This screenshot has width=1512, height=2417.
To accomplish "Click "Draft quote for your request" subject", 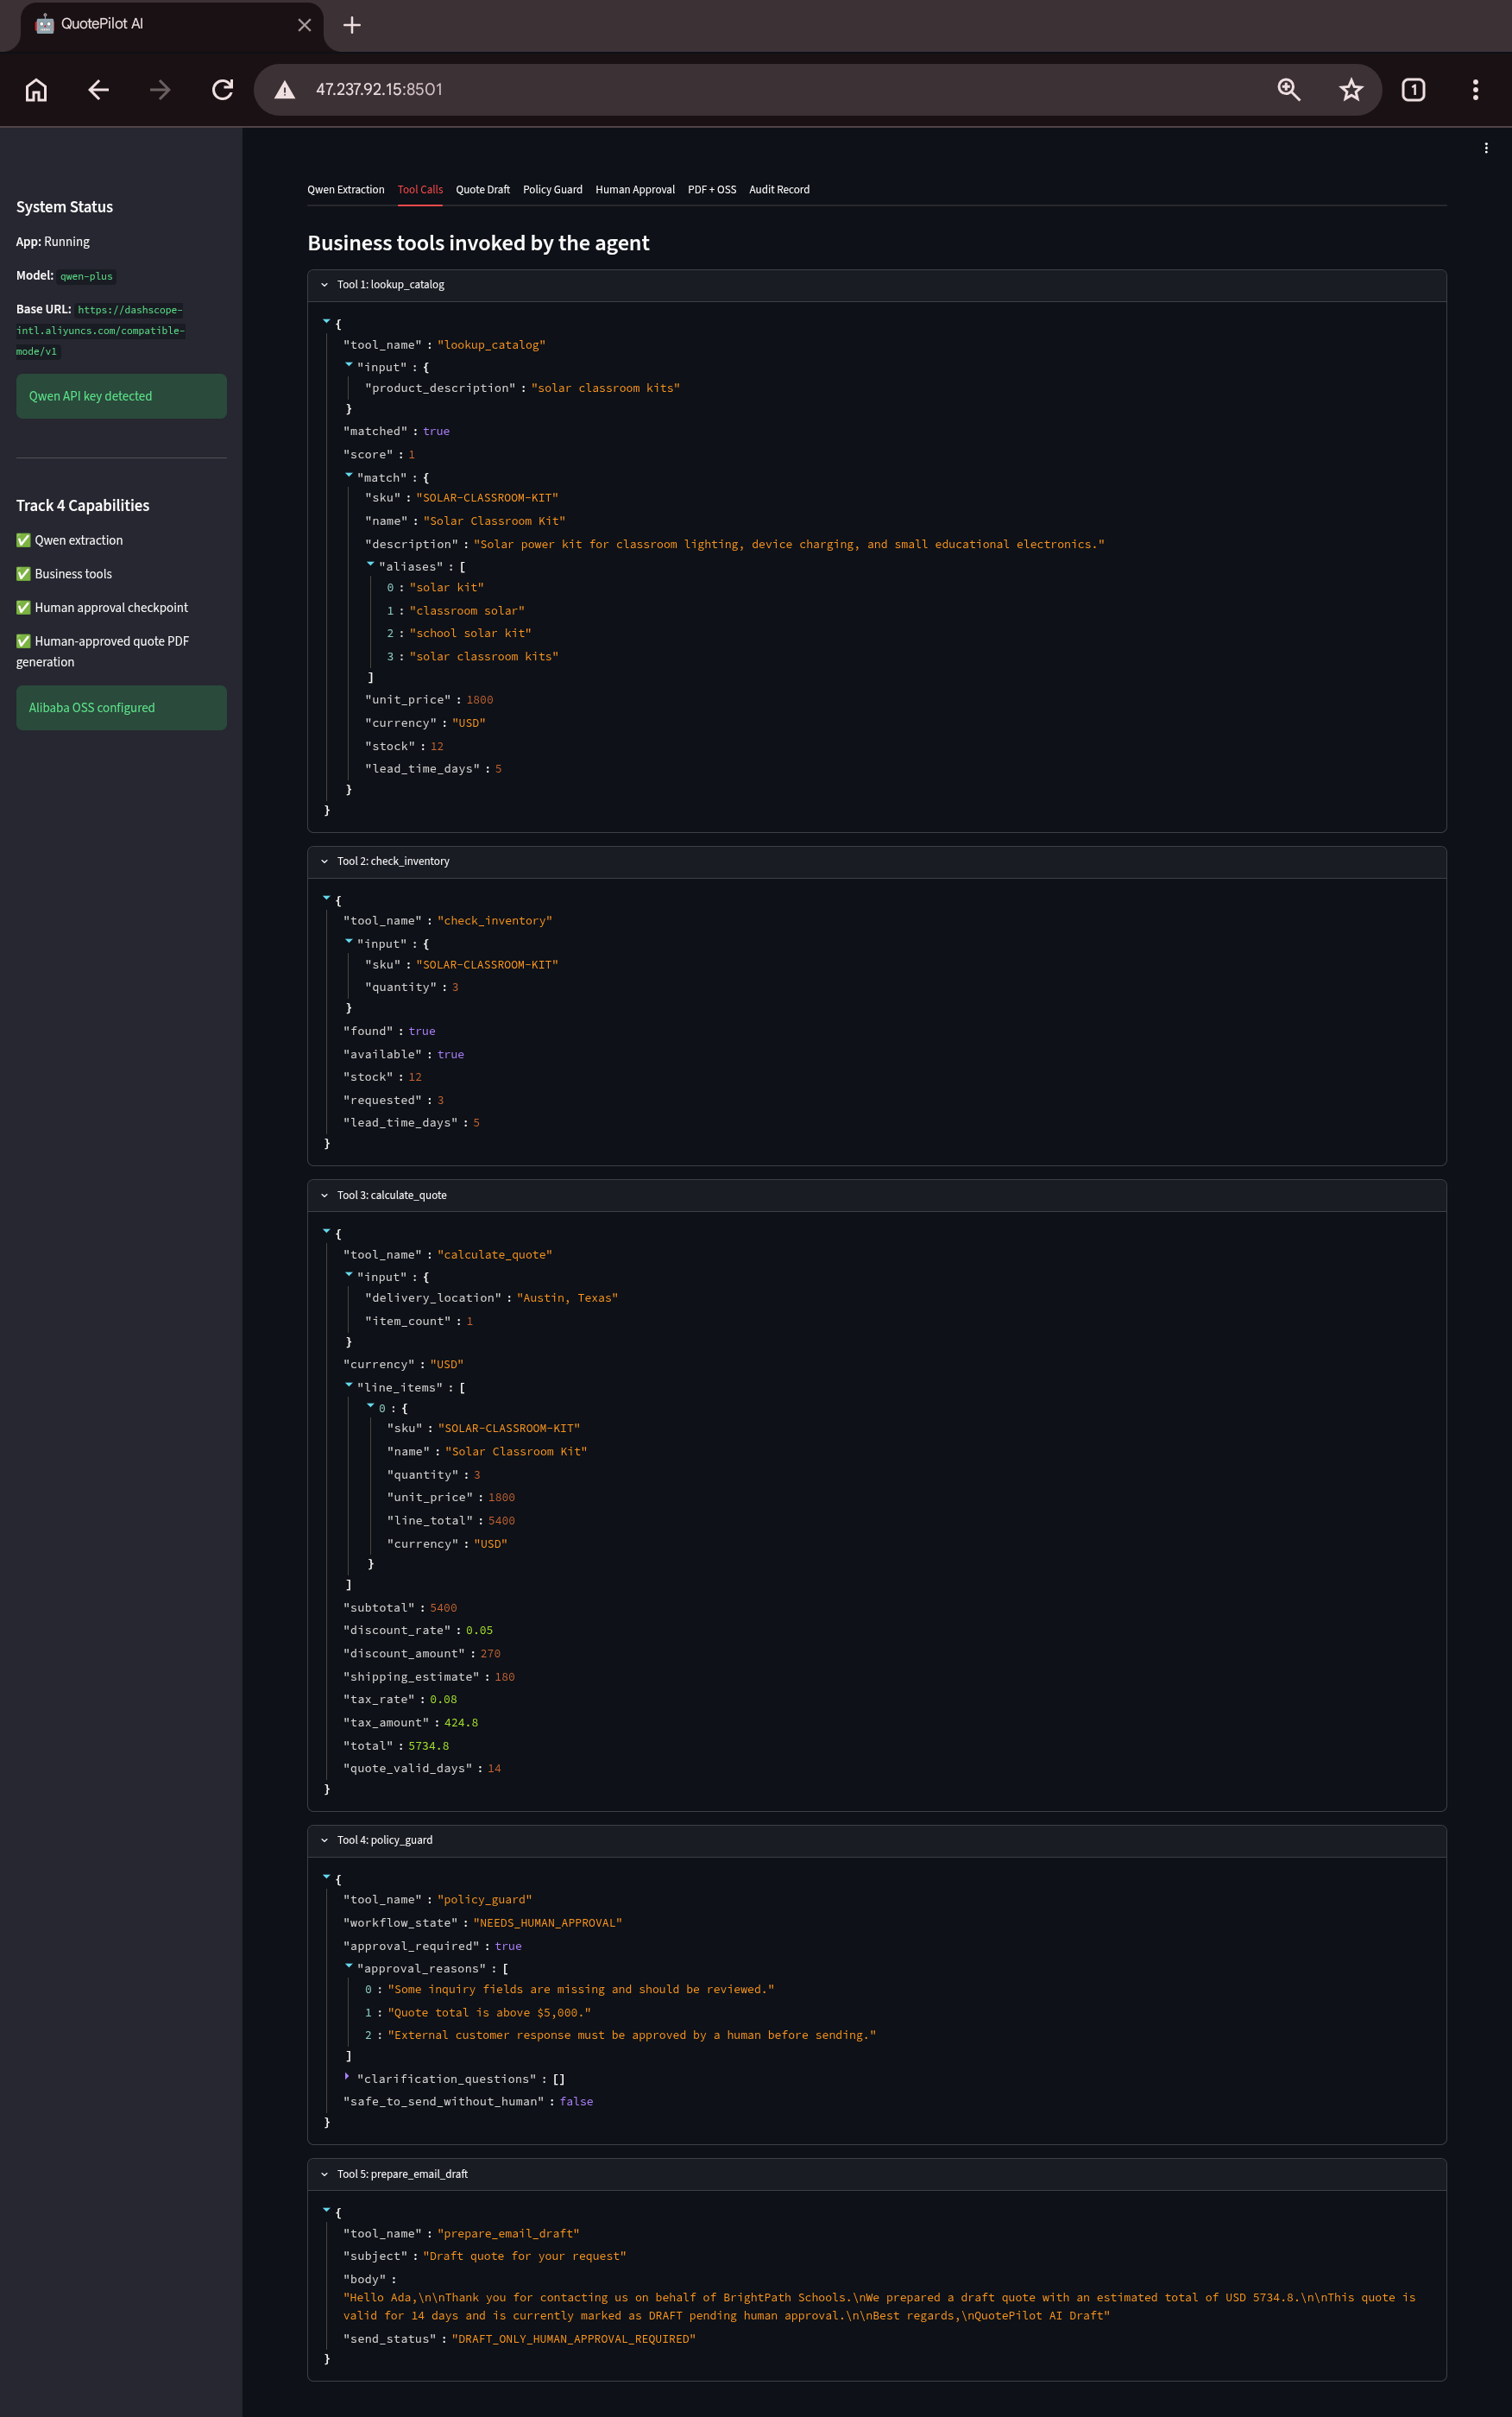I will click(x=524, y=2256).
